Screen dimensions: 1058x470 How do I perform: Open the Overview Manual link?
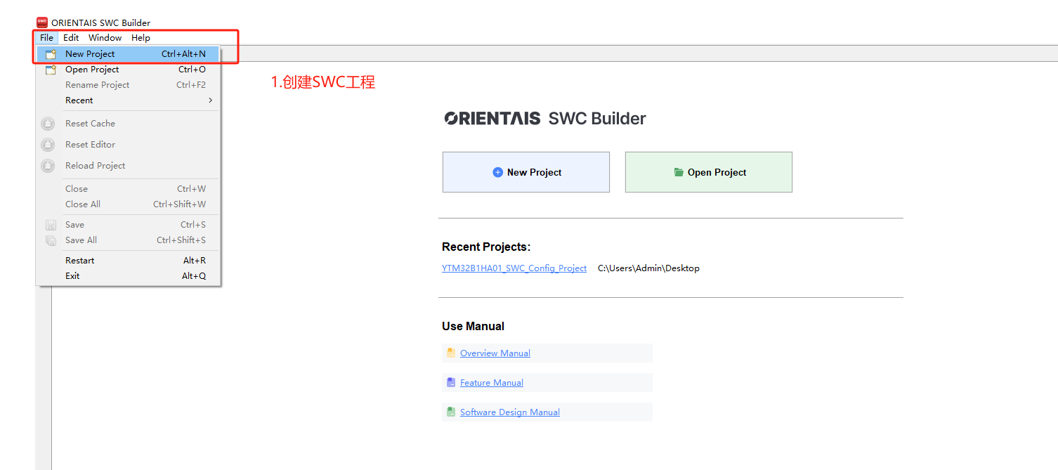495,353
